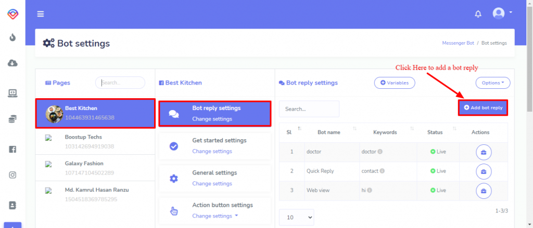Focus the Pages search field

pos(120,83)
